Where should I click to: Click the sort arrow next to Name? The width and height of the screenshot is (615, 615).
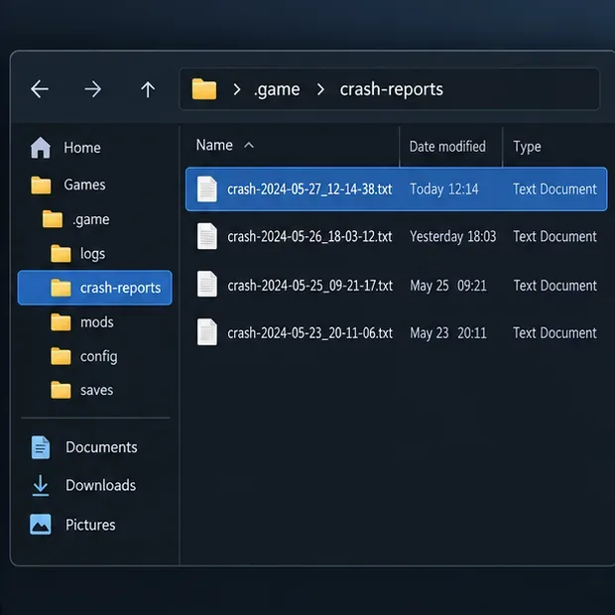click(x=249, y=146)
